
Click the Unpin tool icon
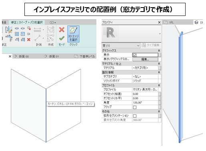pyautogui.click(x=29, y=28)
